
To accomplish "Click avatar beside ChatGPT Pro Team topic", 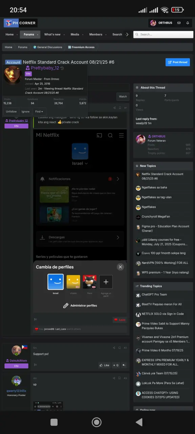I will [138, 295].
